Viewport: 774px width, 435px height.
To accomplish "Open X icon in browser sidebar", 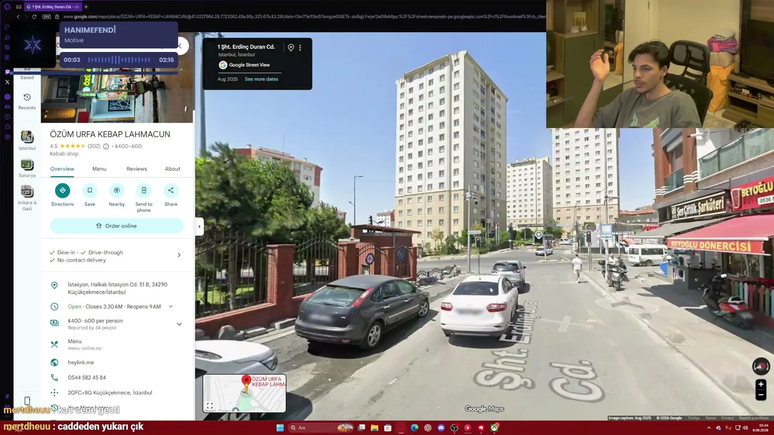I will click(7, 82).
